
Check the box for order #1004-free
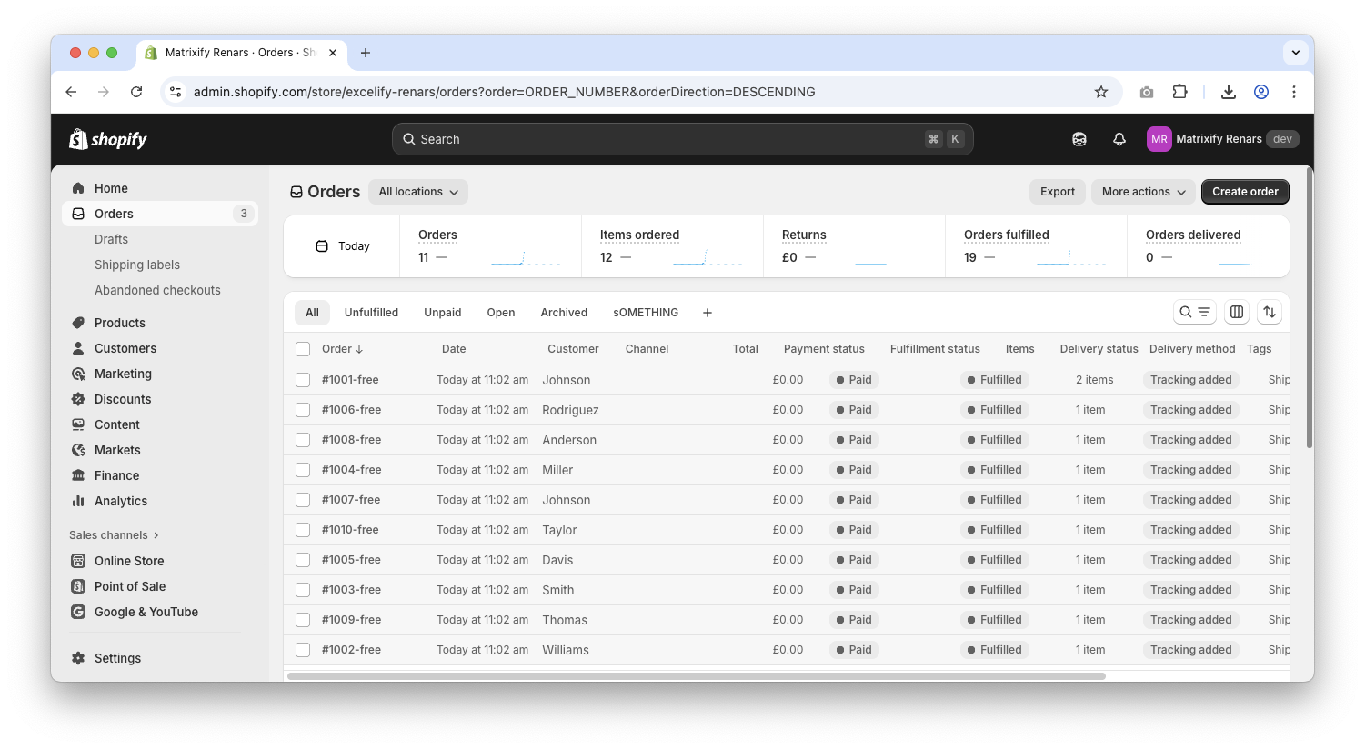point(303,470)
